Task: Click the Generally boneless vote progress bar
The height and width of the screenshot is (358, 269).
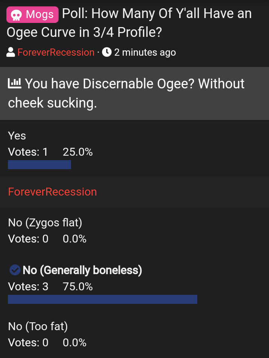Action: pos(103,299)
